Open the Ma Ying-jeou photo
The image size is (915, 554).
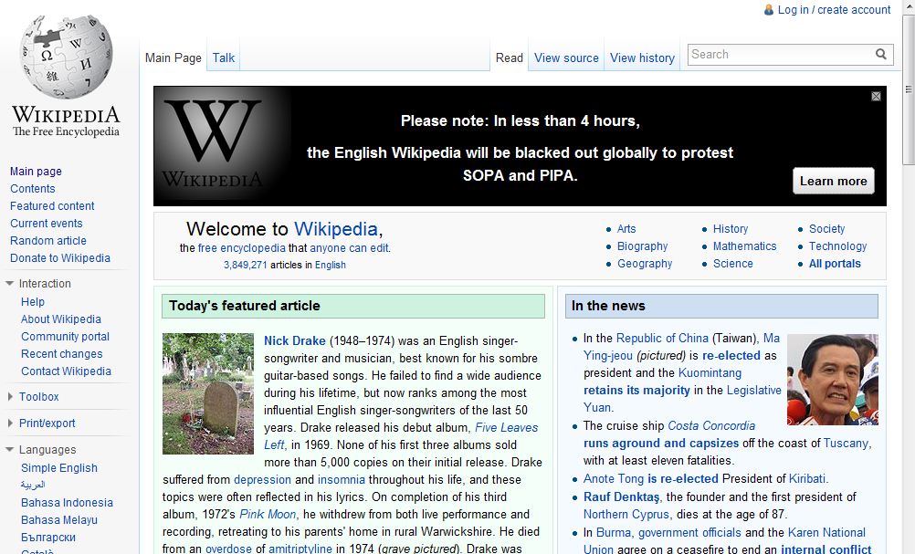(x=832, y=379)
